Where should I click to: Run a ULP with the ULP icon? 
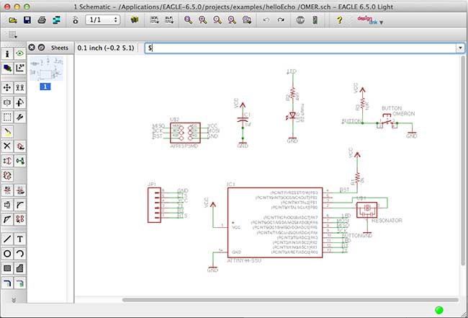[x=169, y=20]
